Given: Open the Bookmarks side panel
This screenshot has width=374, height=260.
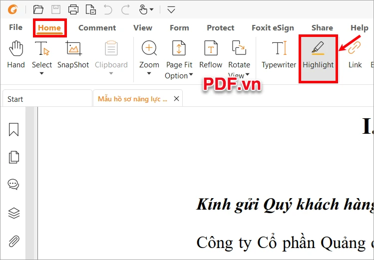Looking at the screenshot, I should pos(13,129).
